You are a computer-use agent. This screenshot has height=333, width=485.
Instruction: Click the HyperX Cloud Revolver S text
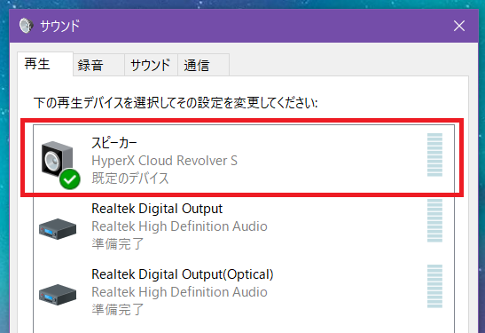point(165,161)
